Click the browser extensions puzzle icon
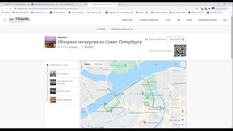This screenshot has width=233, height=131. point(209,9)
